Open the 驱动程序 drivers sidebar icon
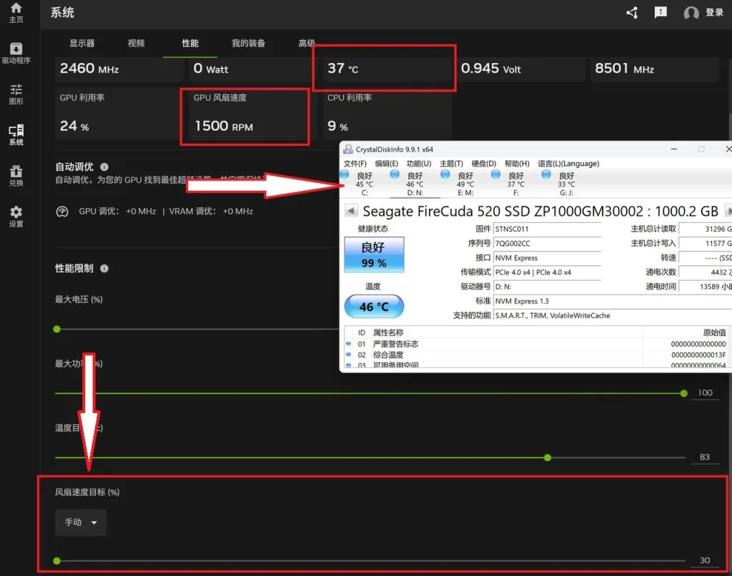 point(16,53)
